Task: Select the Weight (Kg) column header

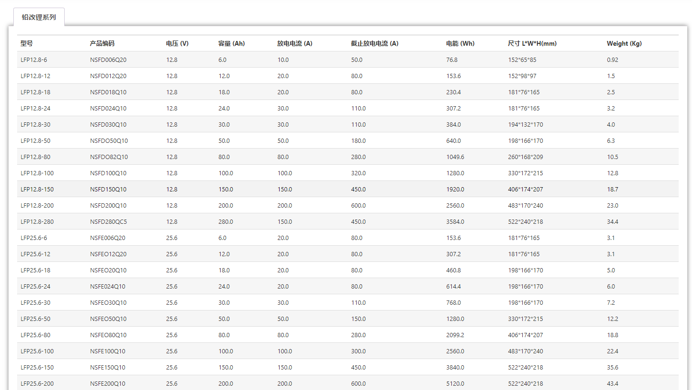Action: click(x=624, y=43)
